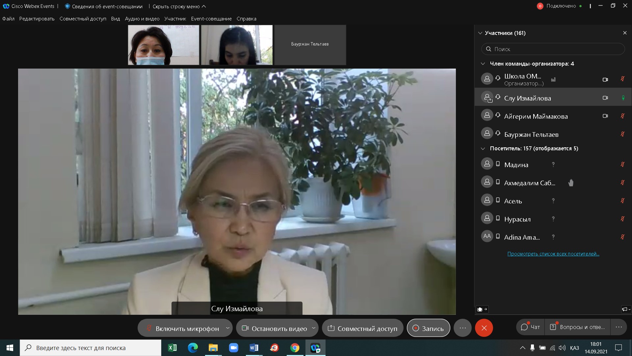Click the red leave meeting button
Screen dimensions: 632x356
pyautogui.click(x=484, y=328)
